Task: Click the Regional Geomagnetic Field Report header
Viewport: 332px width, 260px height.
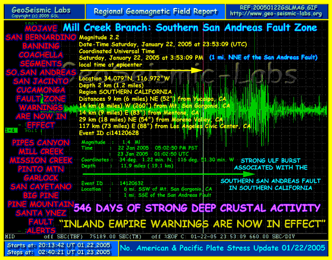Action: click(156, 11)
